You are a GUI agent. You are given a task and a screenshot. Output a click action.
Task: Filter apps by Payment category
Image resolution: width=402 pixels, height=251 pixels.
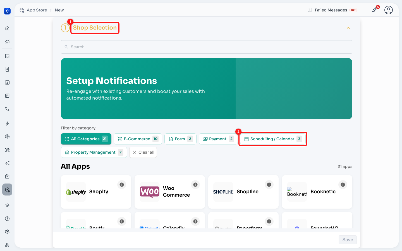pyautogui.click(x=218, y=139)
